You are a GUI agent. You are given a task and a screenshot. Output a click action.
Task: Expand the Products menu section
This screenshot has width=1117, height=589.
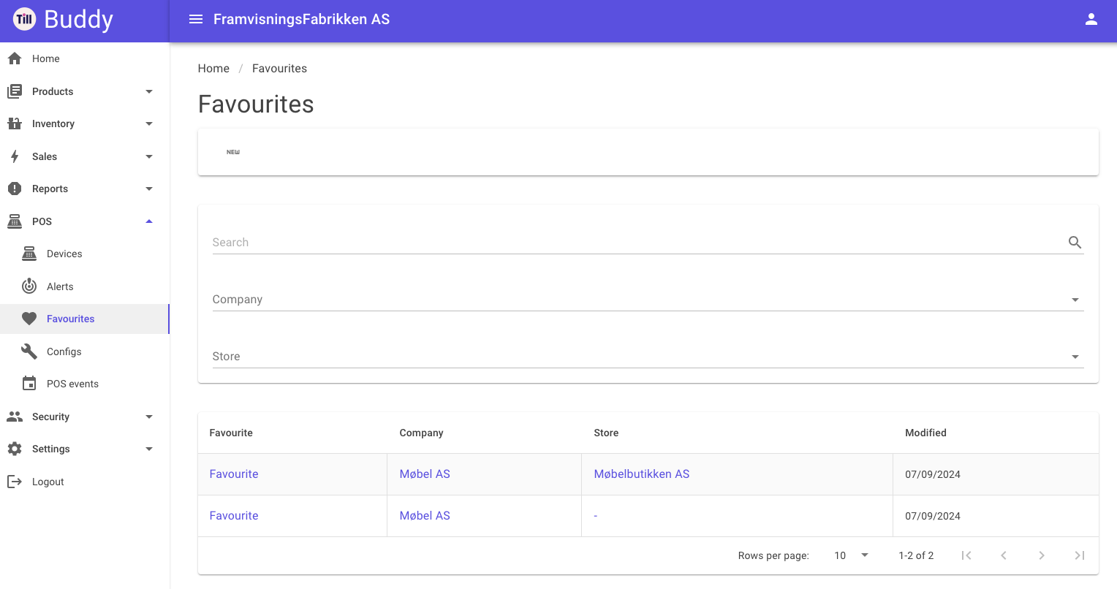(x=85, y=91)
